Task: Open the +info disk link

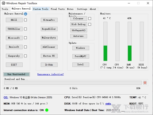Action: click(108, 104)
